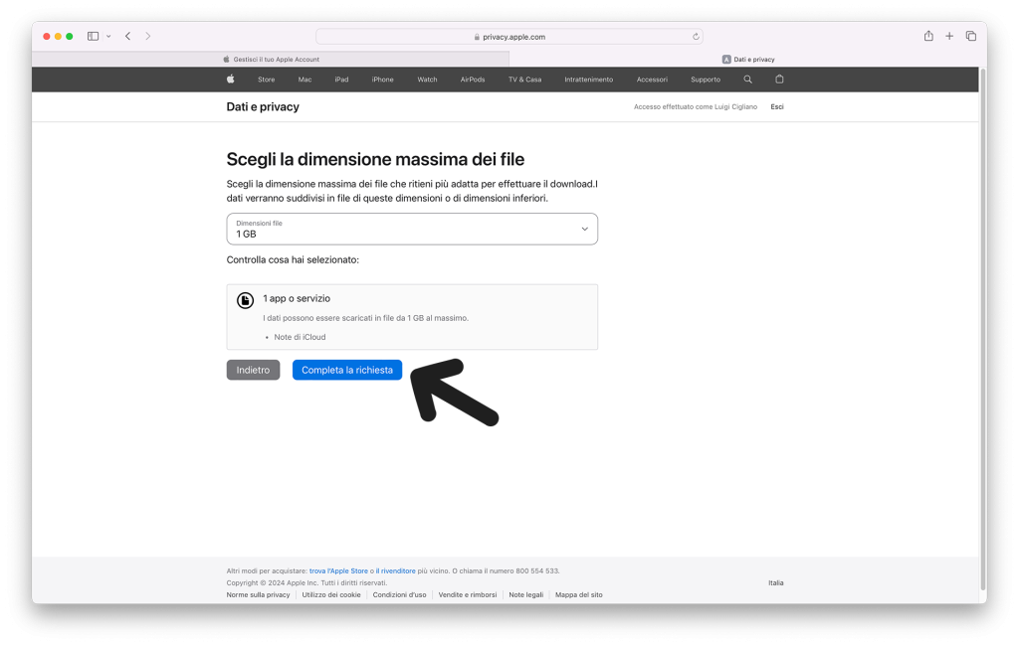Click 'Accesso effettuato come Luigi Cigliano' text
1019x646 pixels.
tap(696, 106)
